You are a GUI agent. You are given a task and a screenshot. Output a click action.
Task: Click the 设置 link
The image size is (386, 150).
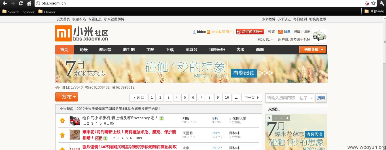tap(272, 32)
